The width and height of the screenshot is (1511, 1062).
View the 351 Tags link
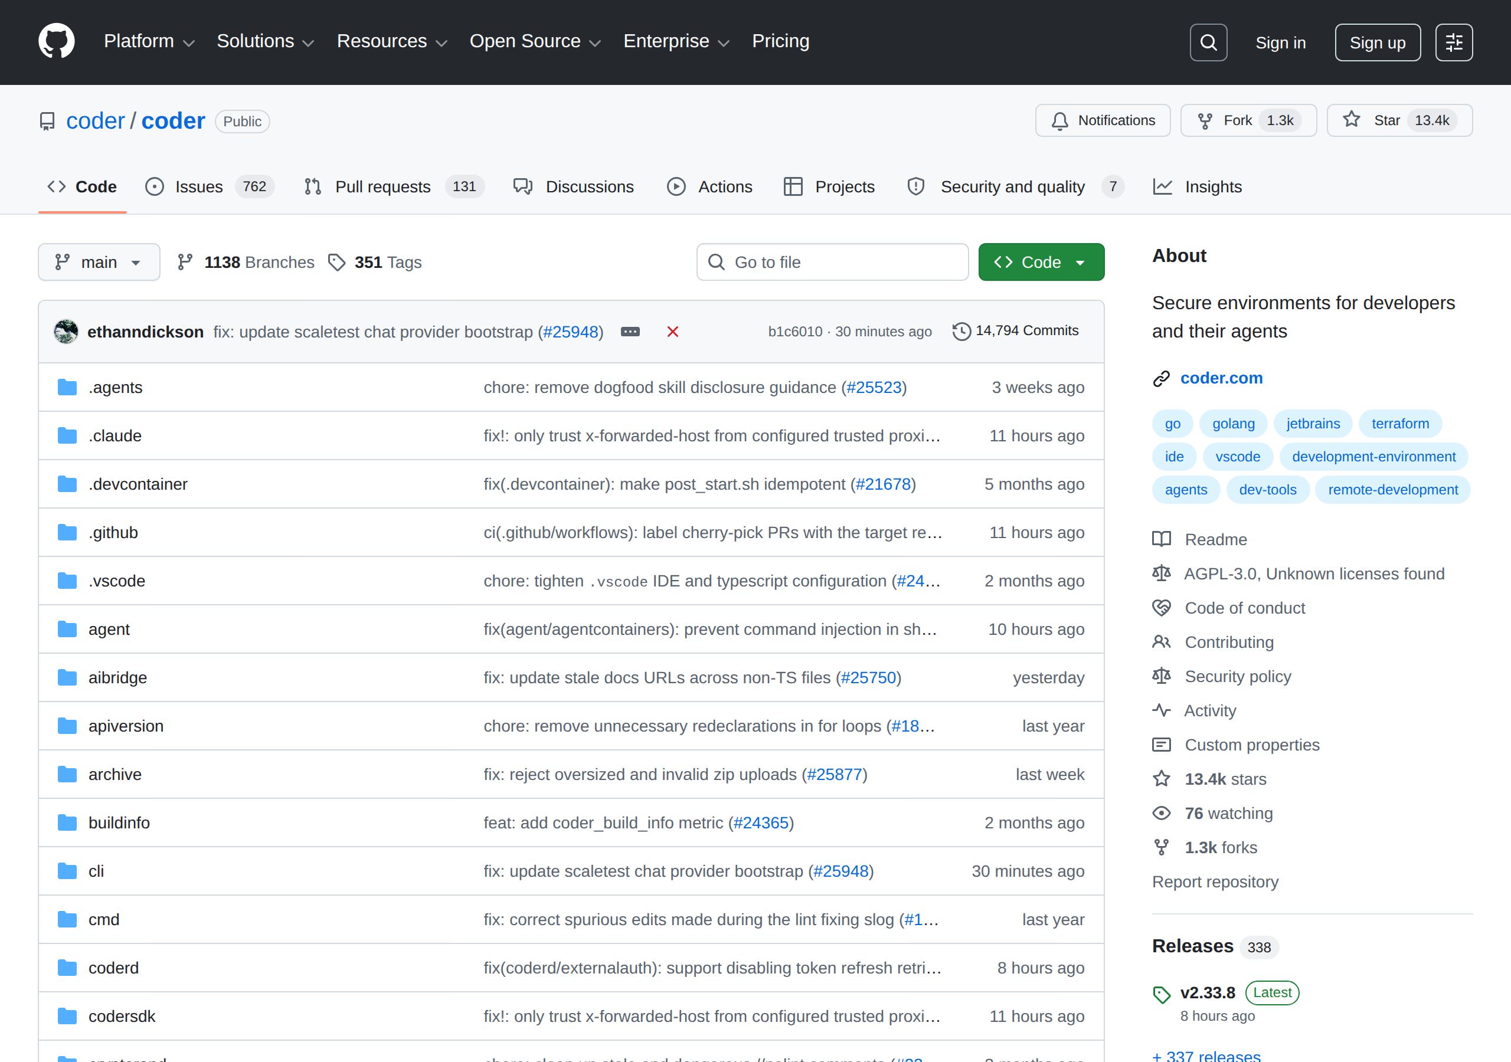pos(375,263)
